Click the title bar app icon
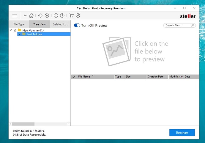This screenshot has height=143, width=205. (x=79, y=8)
